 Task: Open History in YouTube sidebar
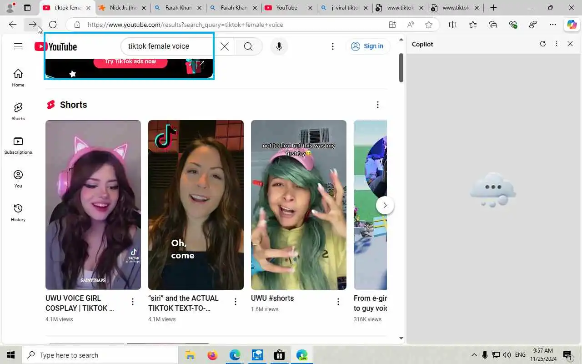click(x=18, y=212)
